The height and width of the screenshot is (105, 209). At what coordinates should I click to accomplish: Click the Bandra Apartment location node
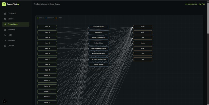coord(99,38)
